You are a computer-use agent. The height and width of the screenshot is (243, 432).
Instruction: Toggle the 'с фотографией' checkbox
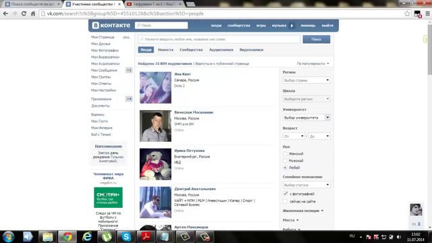pos(286,194)
